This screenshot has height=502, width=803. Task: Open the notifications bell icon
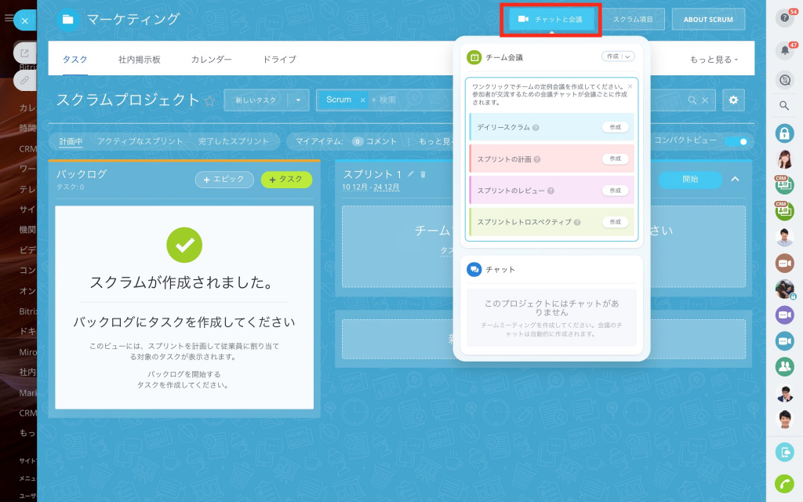pos(783,51)
